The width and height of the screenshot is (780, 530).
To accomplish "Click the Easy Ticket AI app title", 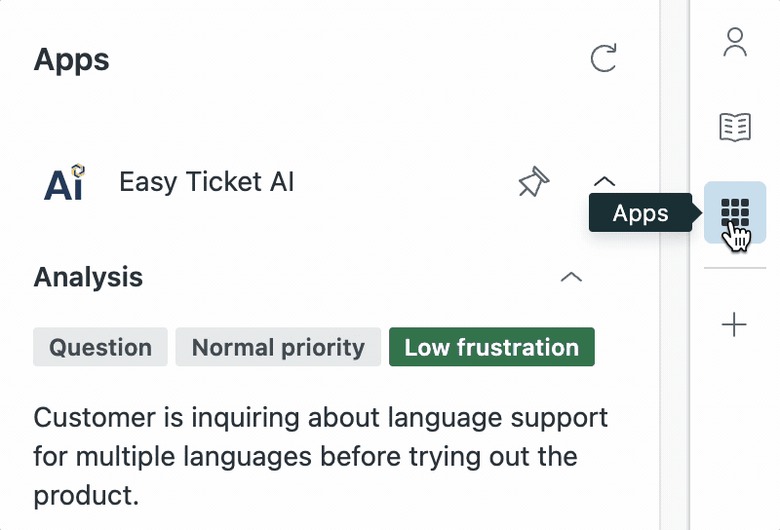I will pos(207,182).
